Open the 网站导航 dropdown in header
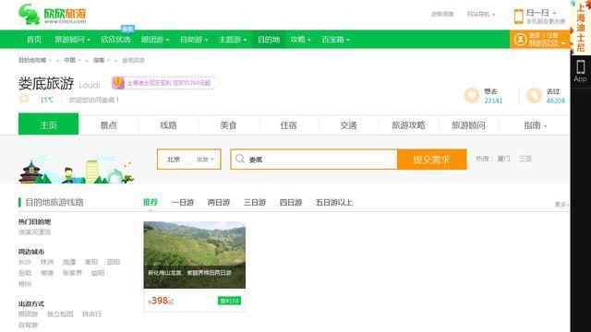Image resolution: width=591 pixels, height=332 pixels. (481, 14)
